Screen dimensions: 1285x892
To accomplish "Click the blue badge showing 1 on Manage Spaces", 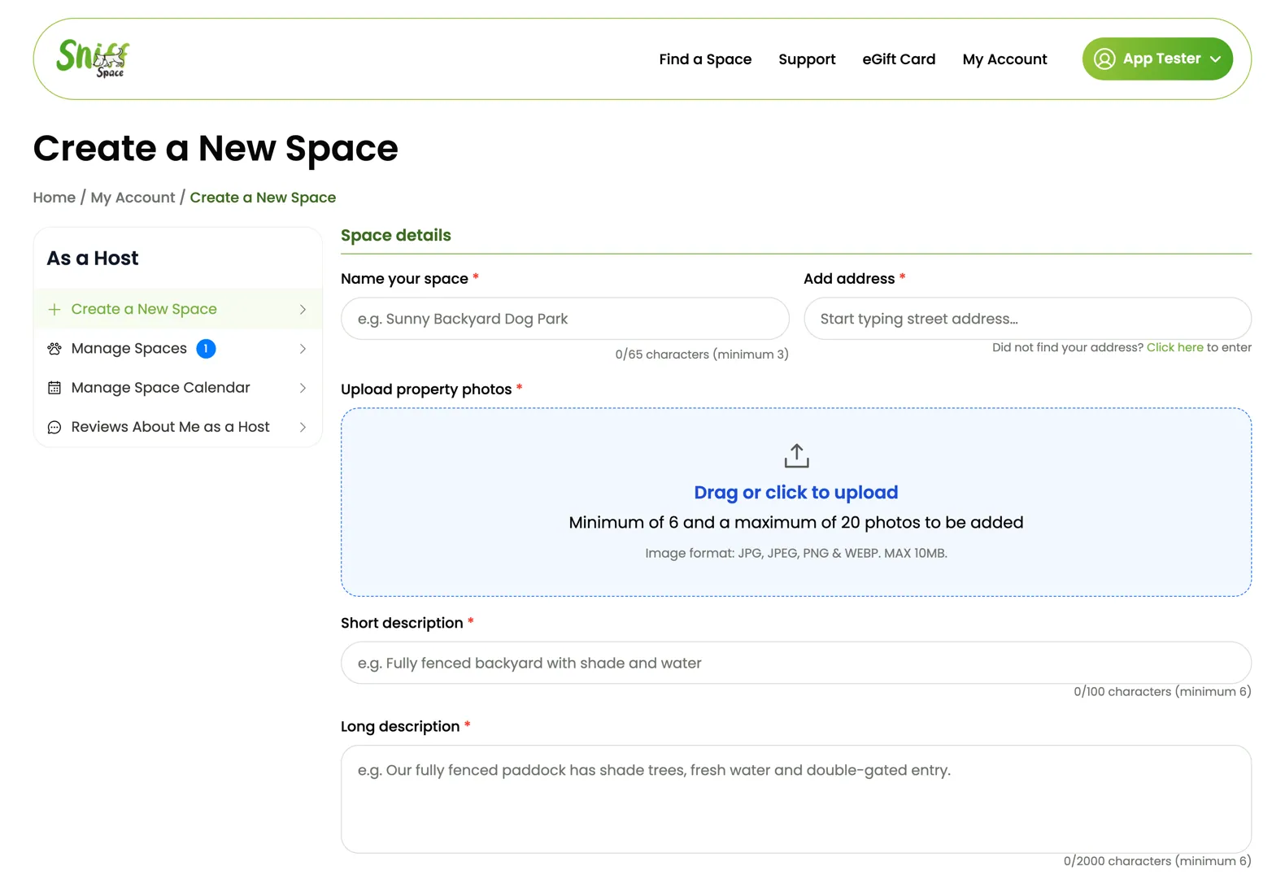I will pos(206,348).
